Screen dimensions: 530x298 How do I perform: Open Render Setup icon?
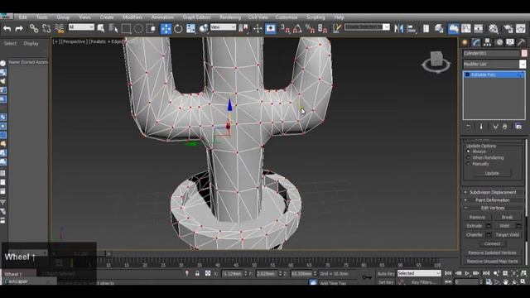(x=508, y=29)
